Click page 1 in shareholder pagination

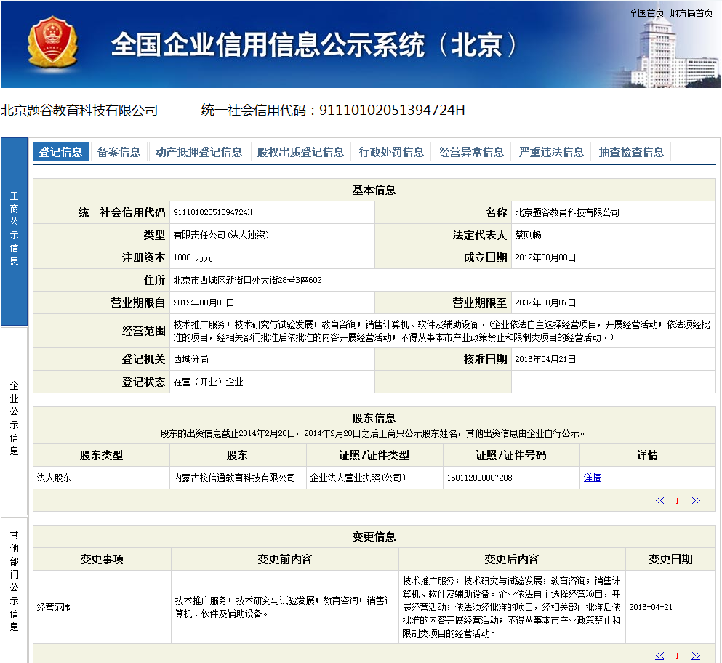677,501
